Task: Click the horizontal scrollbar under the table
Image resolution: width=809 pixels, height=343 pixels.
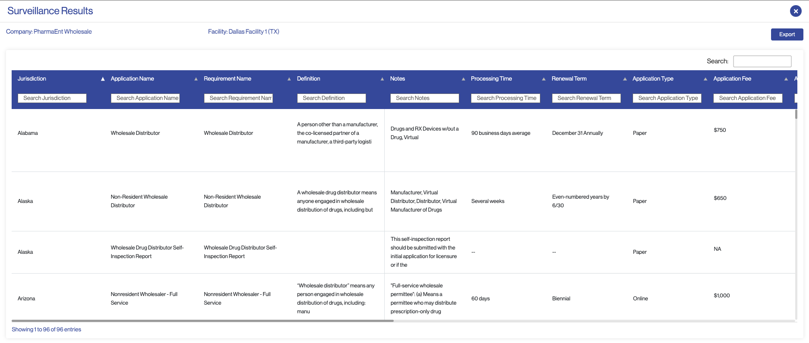Action: pyautogui.click(x=203, y=321)
